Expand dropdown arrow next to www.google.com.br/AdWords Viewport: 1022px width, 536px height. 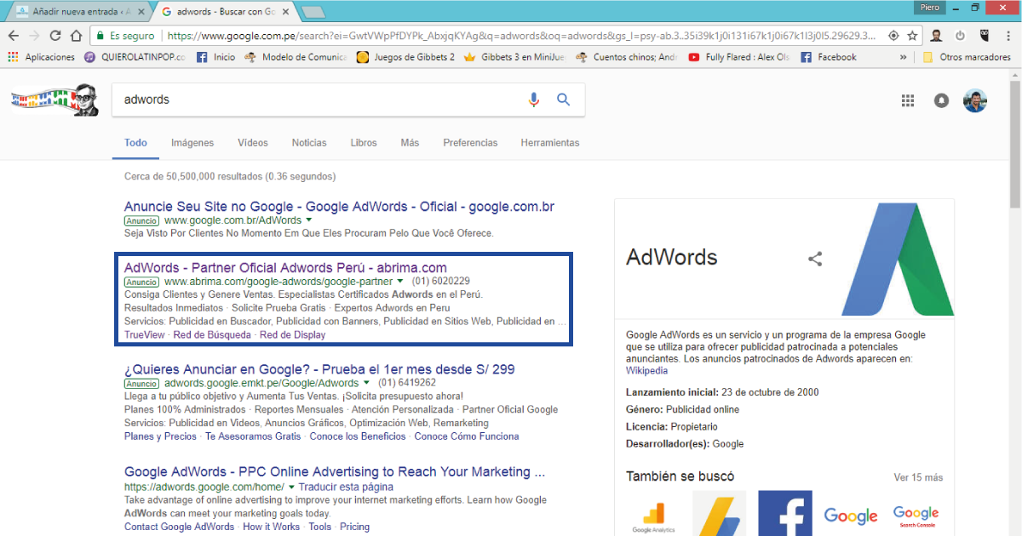coord(309,220)
